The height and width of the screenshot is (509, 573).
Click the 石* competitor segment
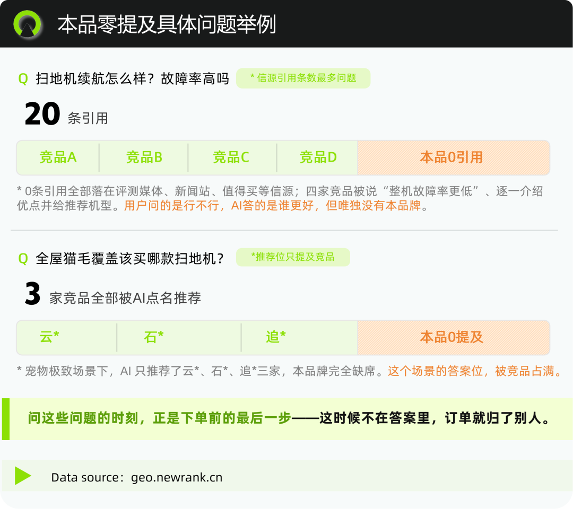pos(179,337)
